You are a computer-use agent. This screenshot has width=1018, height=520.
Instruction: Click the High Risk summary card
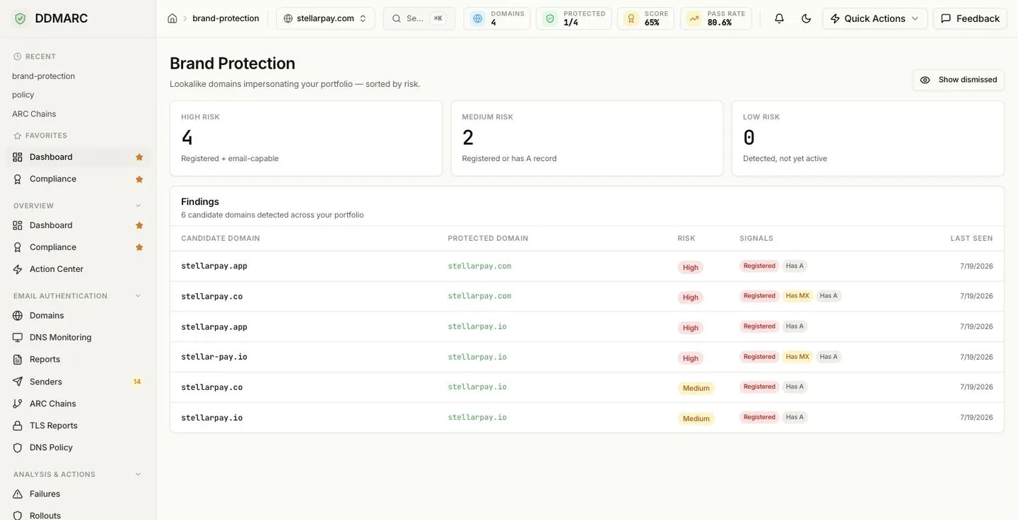coord(306,138)
